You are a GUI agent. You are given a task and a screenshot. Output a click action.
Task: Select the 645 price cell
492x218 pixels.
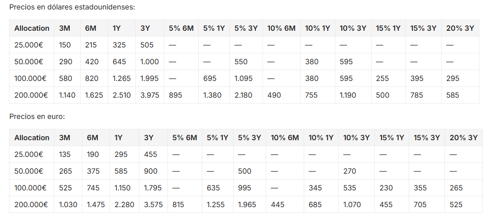click(119, 62)
